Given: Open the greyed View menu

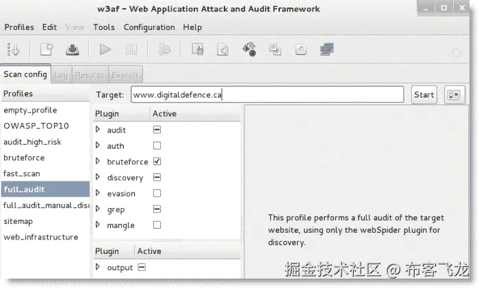Looking at the screenshot, I should (75, 27).
